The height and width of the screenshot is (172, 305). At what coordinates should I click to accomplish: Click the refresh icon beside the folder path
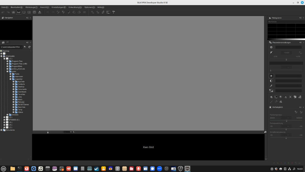[29, 47]
